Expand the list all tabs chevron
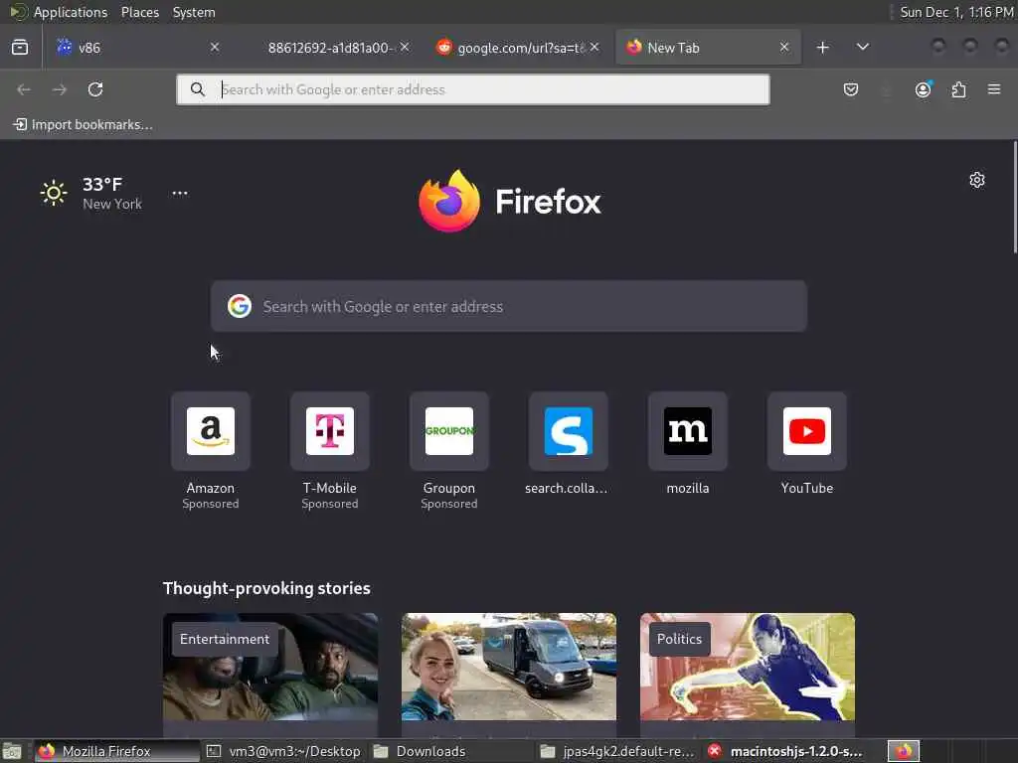 [x=863, y=48]
